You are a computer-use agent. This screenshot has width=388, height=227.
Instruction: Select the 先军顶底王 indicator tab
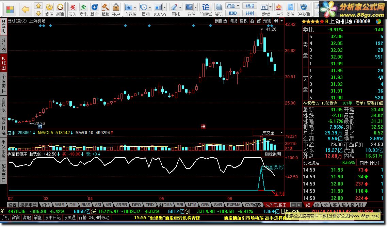click(276, 205)
